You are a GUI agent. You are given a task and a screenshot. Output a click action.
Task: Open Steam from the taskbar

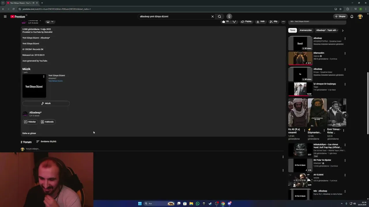(210, 204)
